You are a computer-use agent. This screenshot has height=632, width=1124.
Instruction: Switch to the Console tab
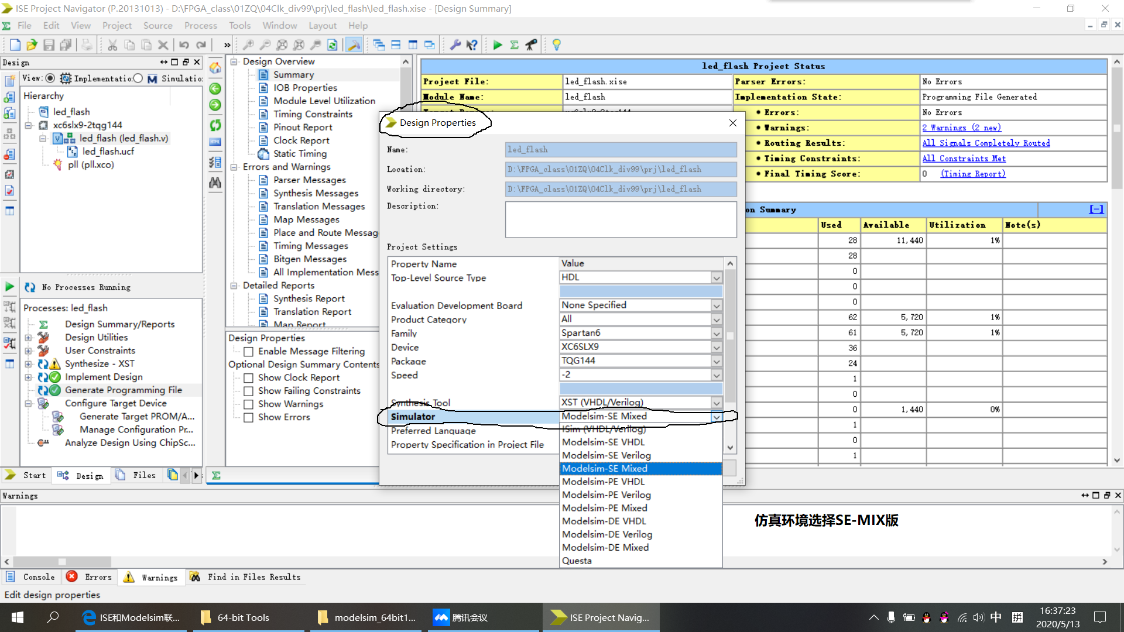30,577
